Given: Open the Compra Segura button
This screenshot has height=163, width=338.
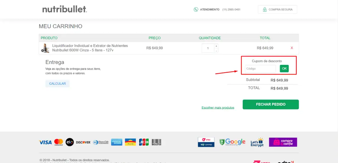Looking at the screenshot, I should pos(277,9).
